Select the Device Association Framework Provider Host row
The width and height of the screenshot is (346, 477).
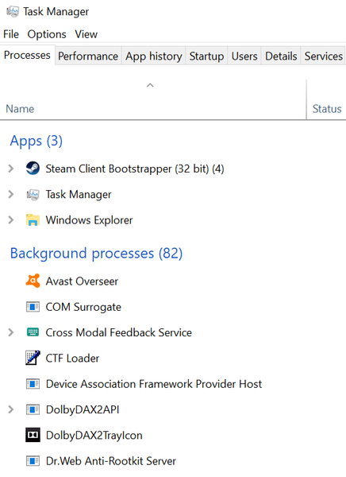[x=173, y=384]
